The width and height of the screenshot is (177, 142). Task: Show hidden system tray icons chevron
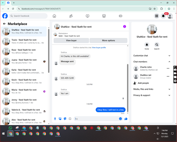coord(154,133)
